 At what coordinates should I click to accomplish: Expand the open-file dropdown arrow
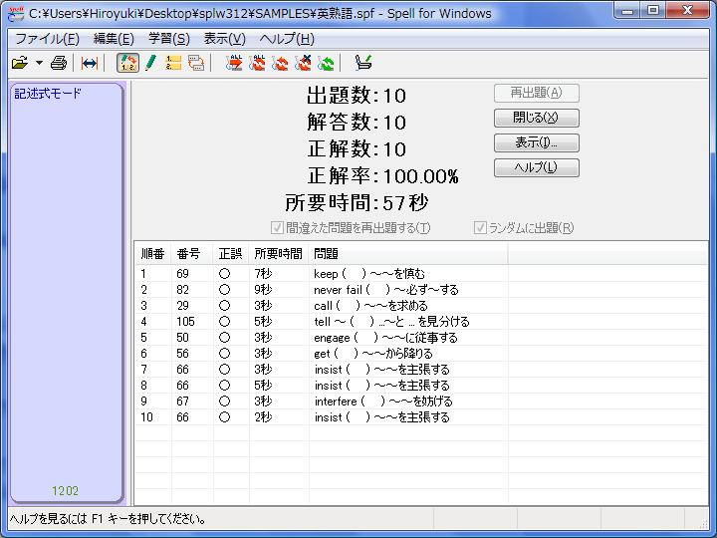coord(39,63)
